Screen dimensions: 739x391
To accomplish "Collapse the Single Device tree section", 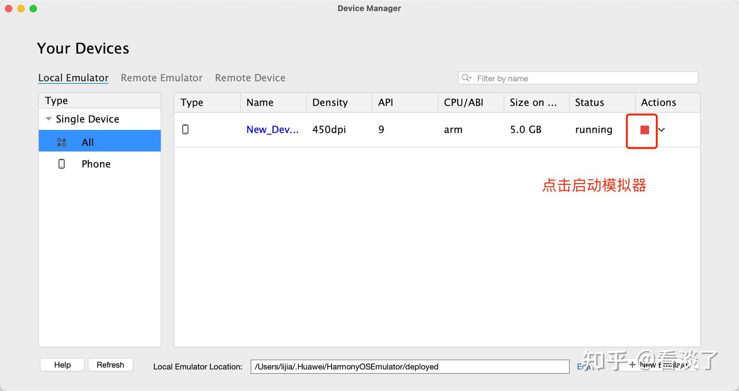I will (x=48, y=119).
